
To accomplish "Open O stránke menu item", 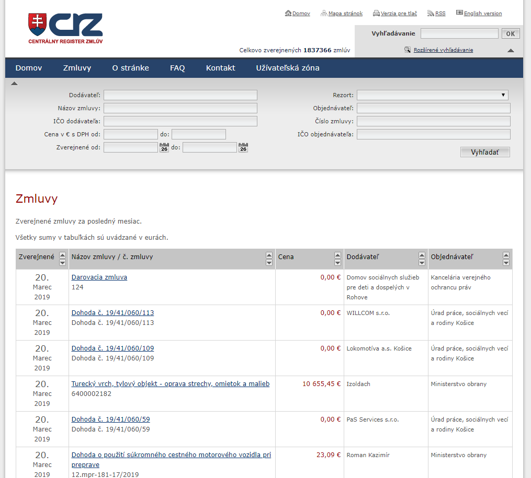I will click(130, 68).
